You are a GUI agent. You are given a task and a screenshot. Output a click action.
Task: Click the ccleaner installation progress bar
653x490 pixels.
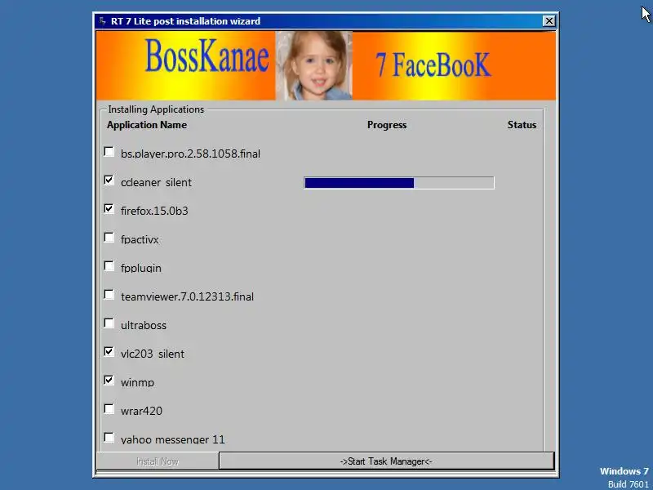(x=399, y=182)
